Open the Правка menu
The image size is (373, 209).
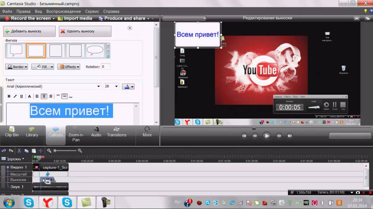pos(23,11)
